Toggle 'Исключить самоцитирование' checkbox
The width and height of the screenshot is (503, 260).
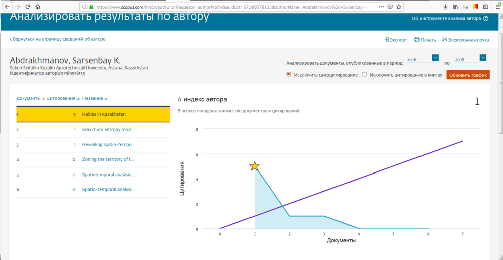click(x=288, y=75)
